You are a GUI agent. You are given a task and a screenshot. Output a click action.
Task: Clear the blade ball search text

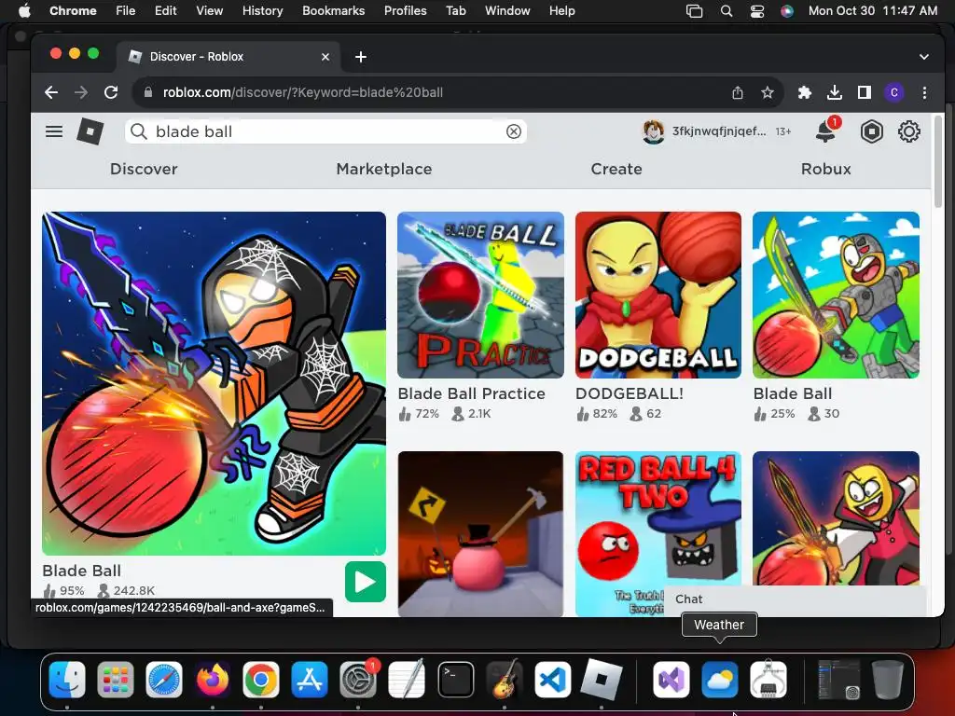click(514, 131)
